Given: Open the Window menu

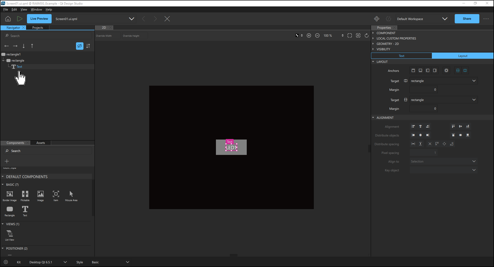Looking at the screenshot, I should coord(36,9).
